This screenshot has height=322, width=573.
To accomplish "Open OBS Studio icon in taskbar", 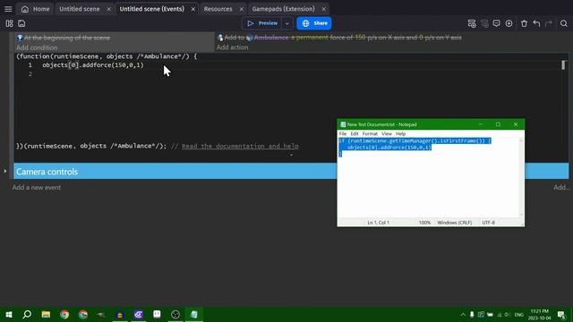I will [175, 314].
